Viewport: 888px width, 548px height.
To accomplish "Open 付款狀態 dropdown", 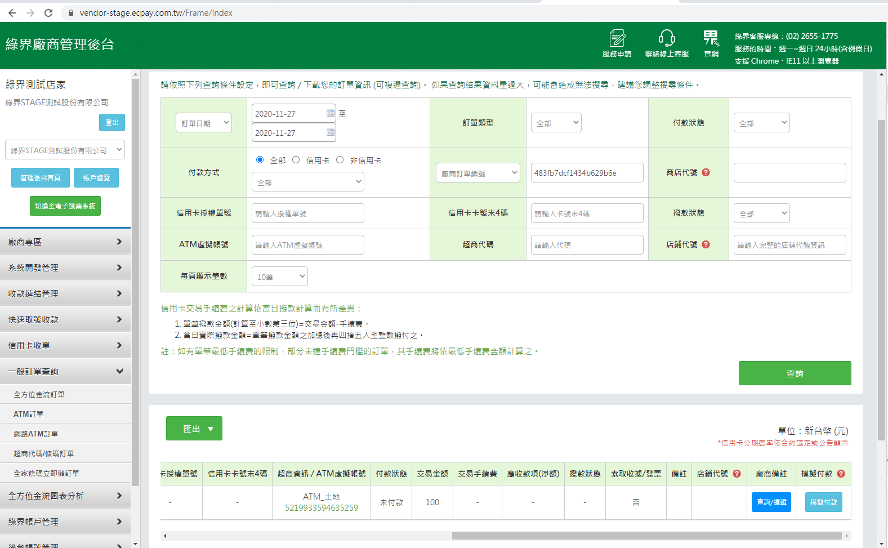I will (761, 123).
